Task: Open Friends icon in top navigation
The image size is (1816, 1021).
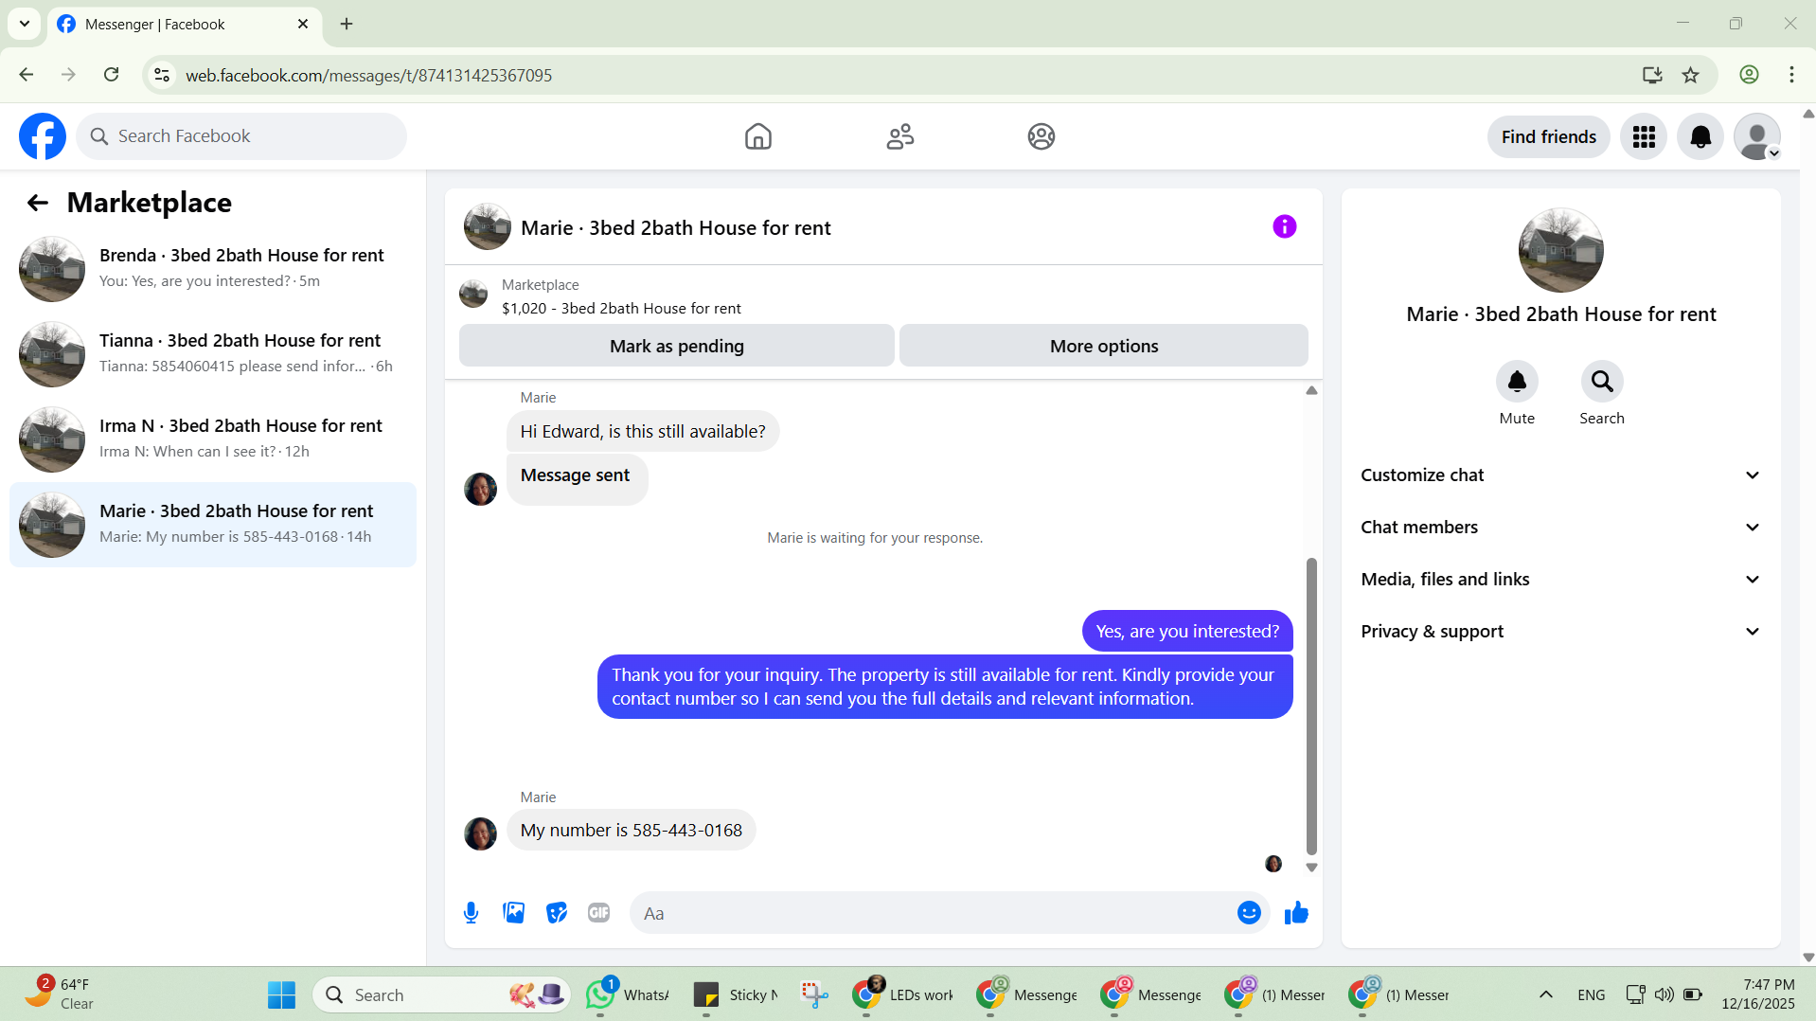Action: [899, 136]
